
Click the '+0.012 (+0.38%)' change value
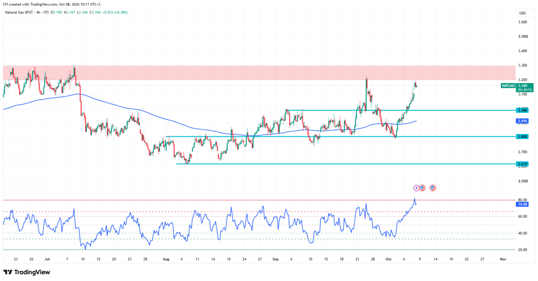pos(115,13)
